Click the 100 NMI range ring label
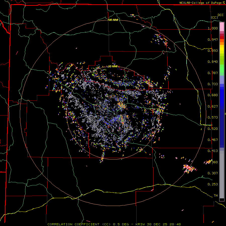226x226 pixels. click(x=113, y=20)
